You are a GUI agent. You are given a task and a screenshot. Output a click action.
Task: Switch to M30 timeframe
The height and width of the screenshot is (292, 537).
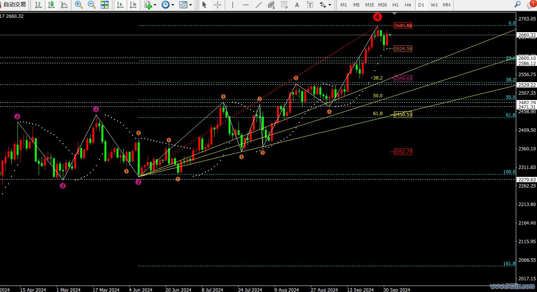coord(383,5)
